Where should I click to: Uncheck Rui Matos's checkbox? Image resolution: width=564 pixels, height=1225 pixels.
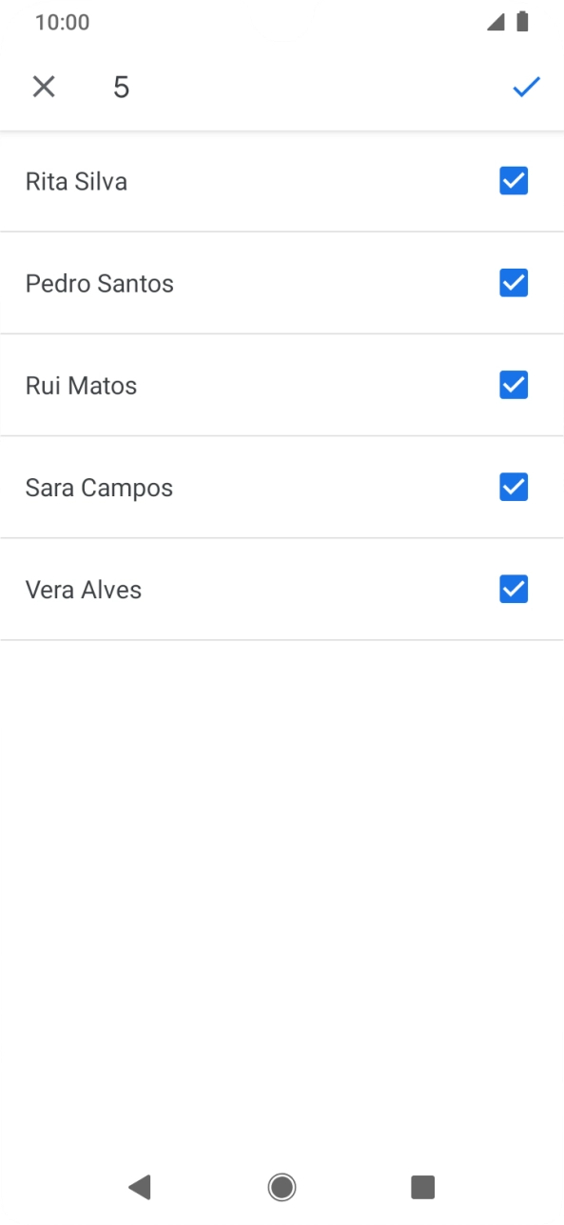[x=513, y=385]
